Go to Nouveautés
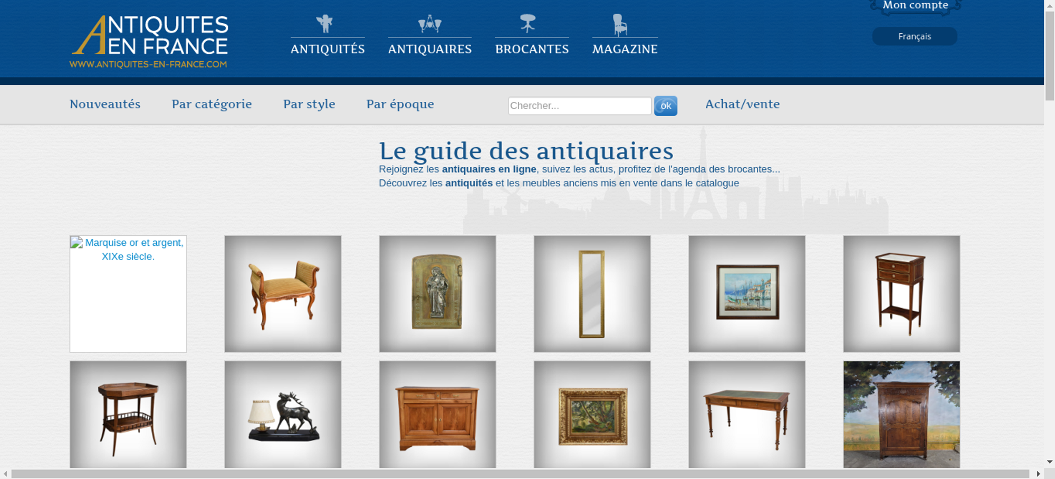 (105, 104)
